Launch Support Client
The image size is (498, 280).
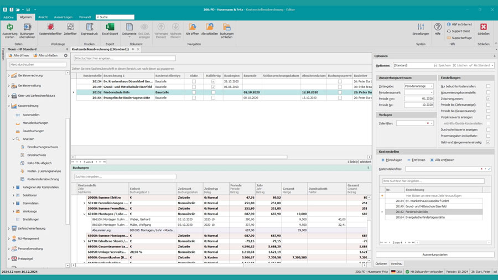tap(458, 31)
